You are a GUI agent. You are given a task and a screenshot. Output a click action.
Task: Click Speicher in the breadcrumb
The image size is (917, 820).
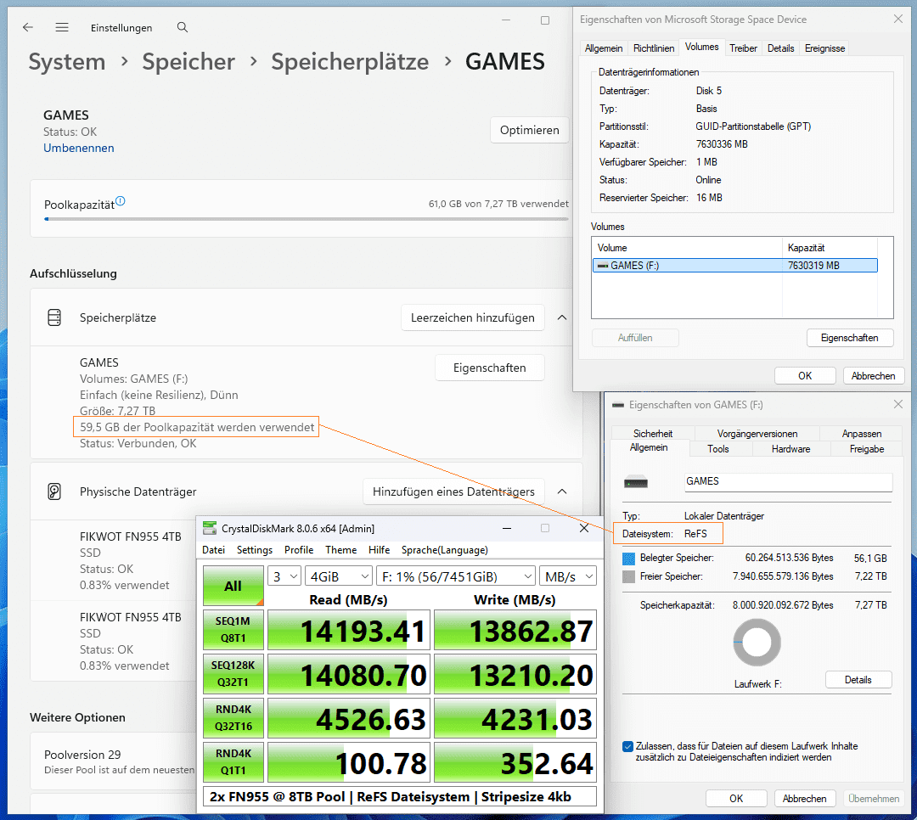[x=188, y=61]
